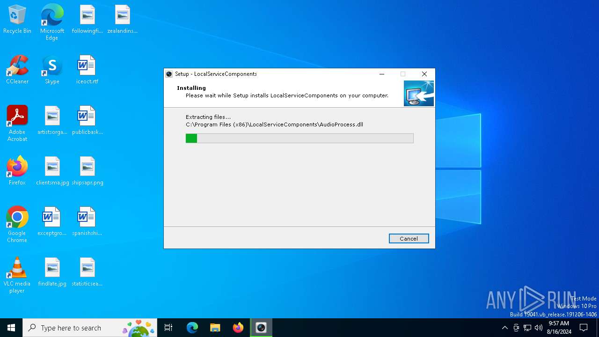Viewport: 599px width, 337px height.
Task: Open Recycle Bin on desktop
Action: click(x=17, y=20)
